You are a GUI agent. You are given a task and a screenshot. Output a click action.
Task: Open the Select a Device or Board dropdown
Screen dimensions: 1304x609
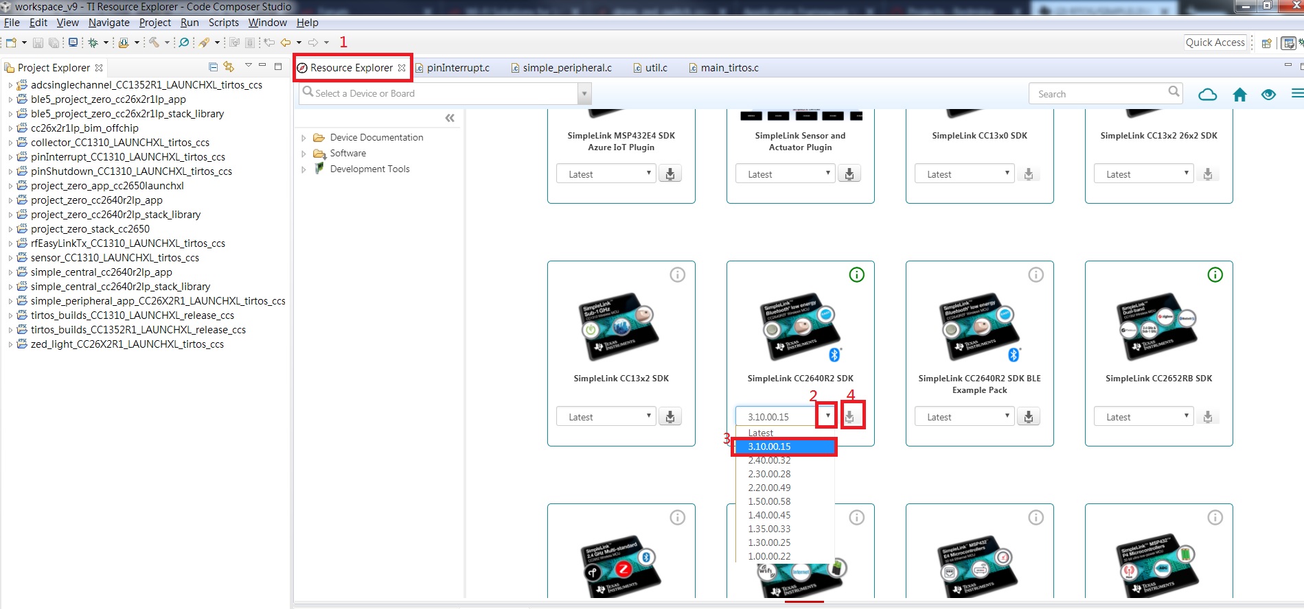(x=584, y=93)
